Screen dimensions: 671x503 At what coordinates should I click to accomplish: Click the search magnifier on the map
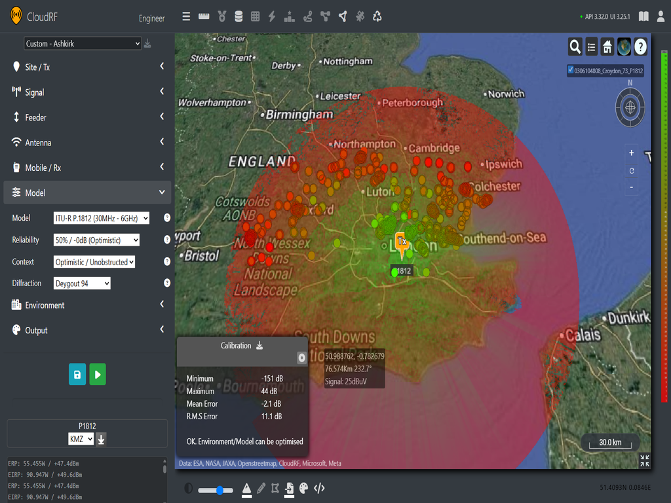click(x=574, y=47)
